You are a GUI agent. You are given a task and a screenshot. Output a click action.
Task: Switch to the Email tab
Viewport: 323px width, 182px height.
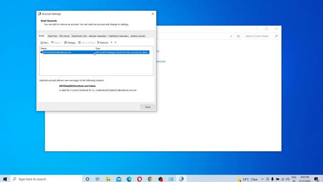pyautogui.click(x=41, y=36)
